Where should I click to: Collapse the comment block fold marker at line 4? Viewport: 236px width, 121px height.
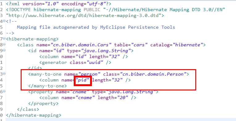click(4, 21)
